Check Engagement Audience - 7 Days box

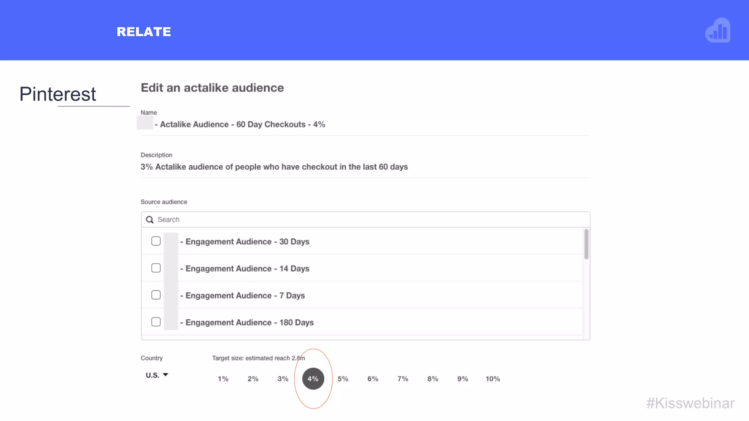point(156,295)
